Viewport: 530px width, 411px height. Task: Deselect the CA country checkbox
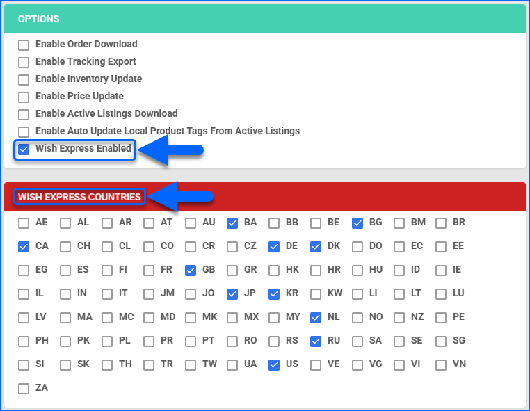click(24, 246)
